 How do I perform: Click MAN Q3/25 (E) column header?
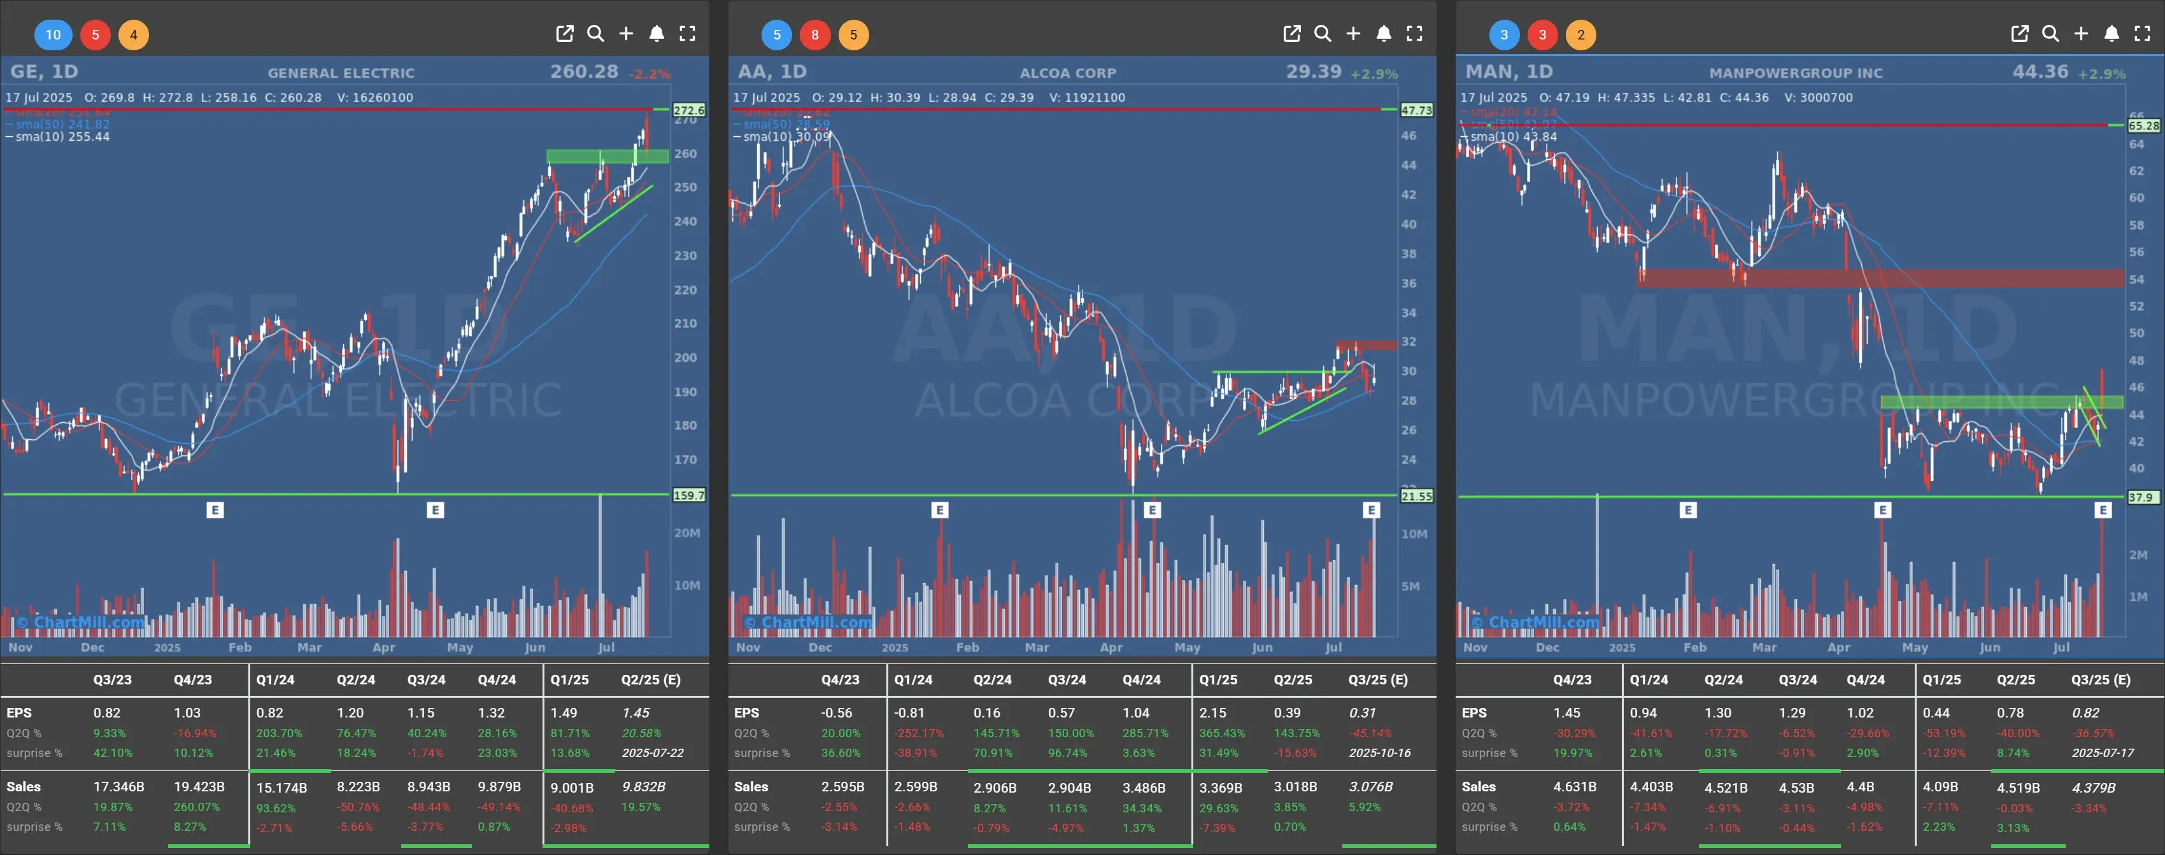tap(2101, 679)
